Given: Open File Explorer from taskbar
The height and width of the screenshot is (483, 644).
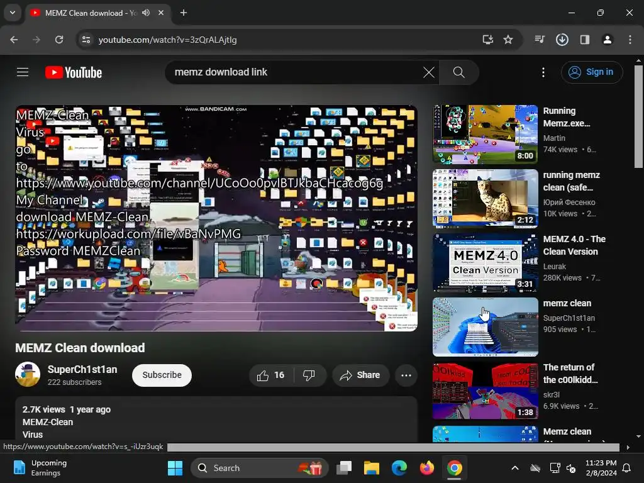Looking at the screenshot, I should (371, 468).
